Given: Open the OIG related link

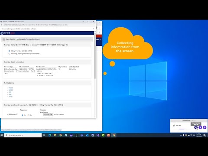Looking at the screenshot, I should [10, 92].
